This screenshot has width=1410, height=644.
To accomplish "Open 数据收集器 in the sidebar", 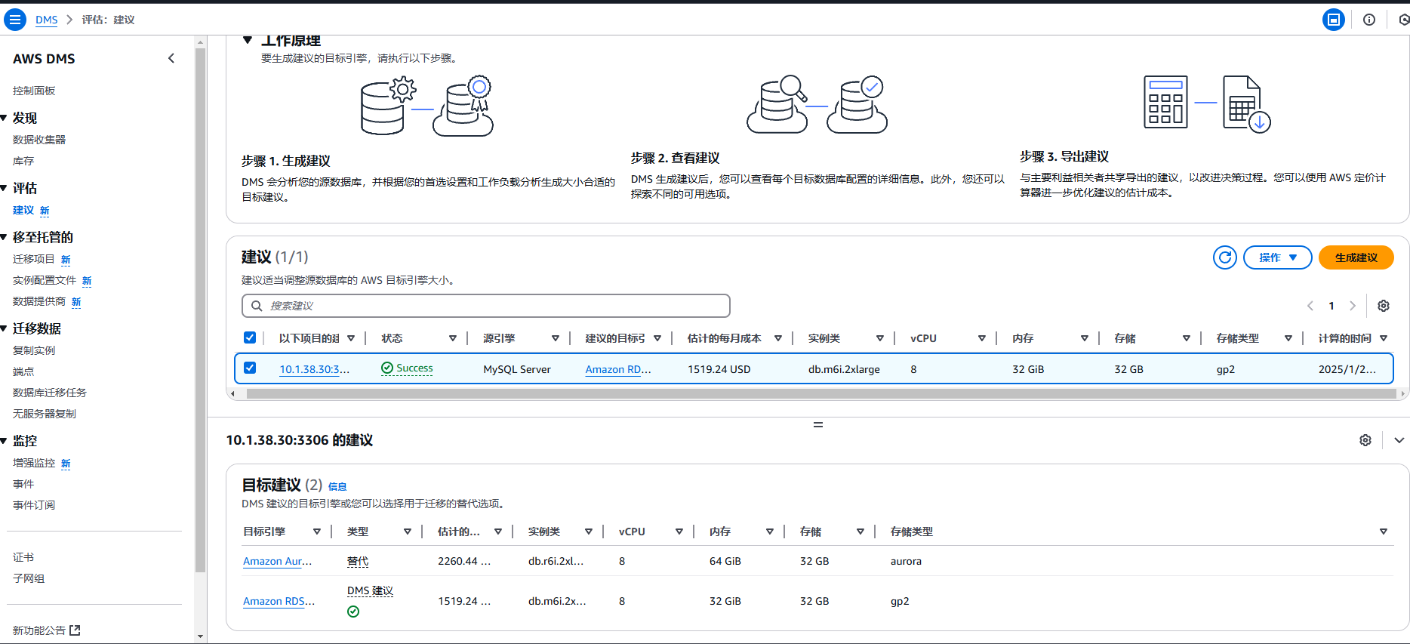I will coord(39,140).
